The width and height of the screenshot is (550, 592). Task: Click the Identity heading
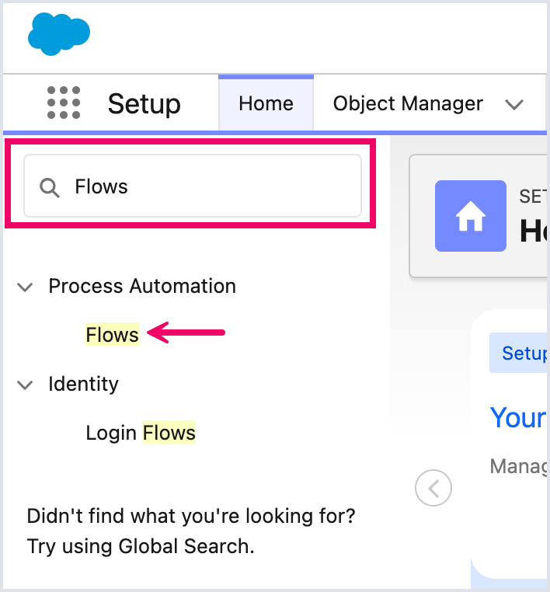click(83, 384)
